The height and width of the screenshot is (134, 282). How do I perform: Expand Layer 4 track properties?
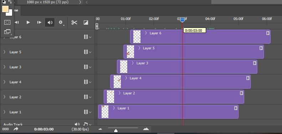tap(5, 82)
